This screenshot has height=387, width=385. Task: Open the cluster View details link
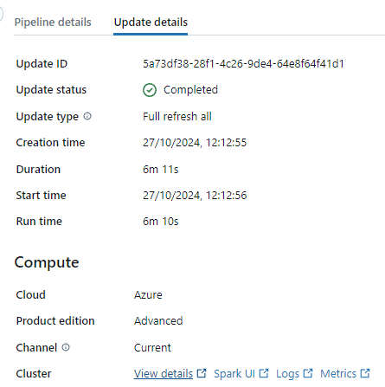[164, 374]
